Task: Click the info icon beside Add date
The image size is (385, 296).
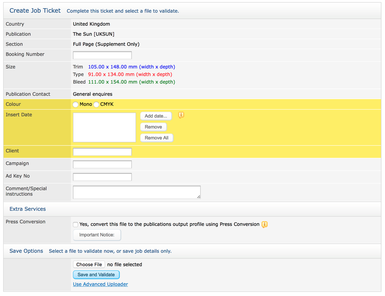Action: 181,115
